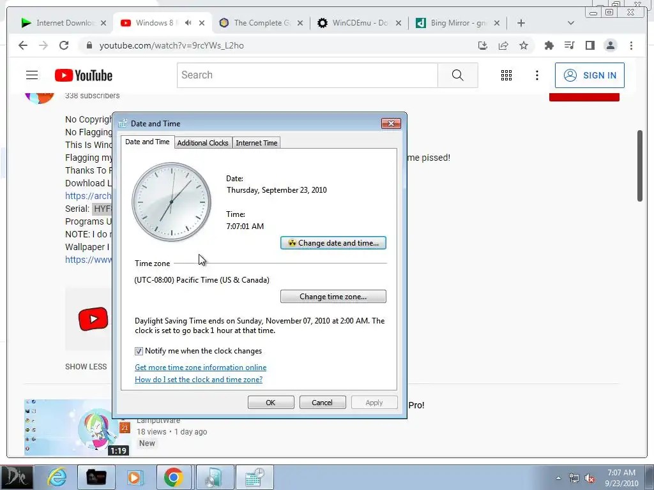
Task: Click the YouTube search magnifier button
Action: tap(457, 75)
